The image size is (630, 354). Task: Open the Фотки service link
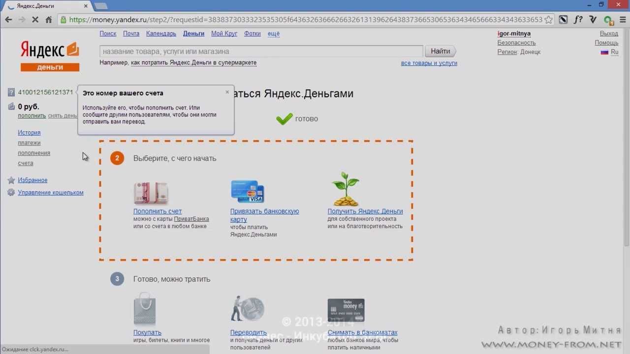click(x=252, y=33)
